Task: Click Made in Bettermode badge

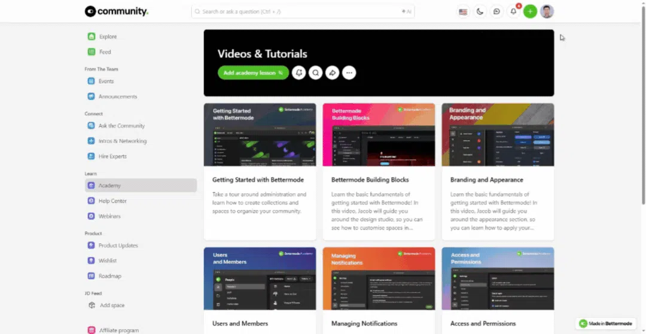Action: point(605,324)
